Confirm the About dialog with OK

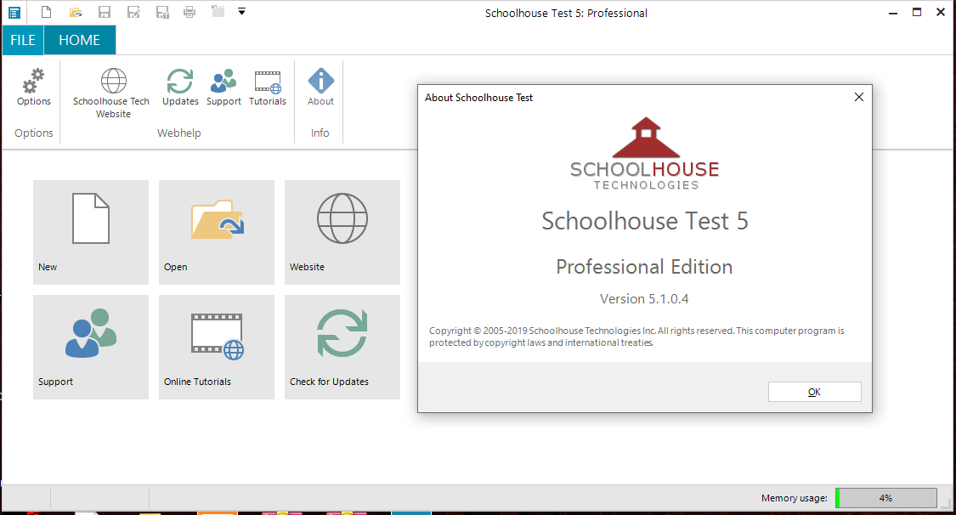point(815,392)
